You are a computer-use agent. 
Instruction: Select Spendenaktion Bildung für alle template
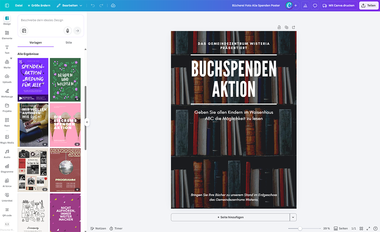click(x=33, y=80)
